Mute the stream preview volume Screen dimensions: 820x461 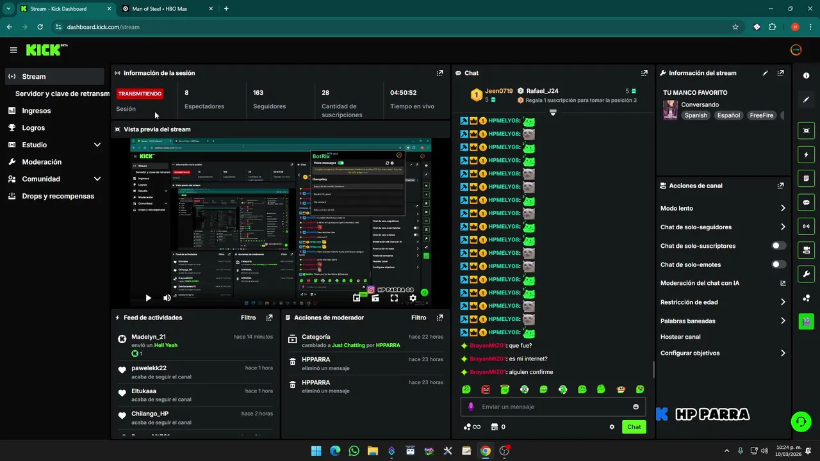tap(167, 298)
